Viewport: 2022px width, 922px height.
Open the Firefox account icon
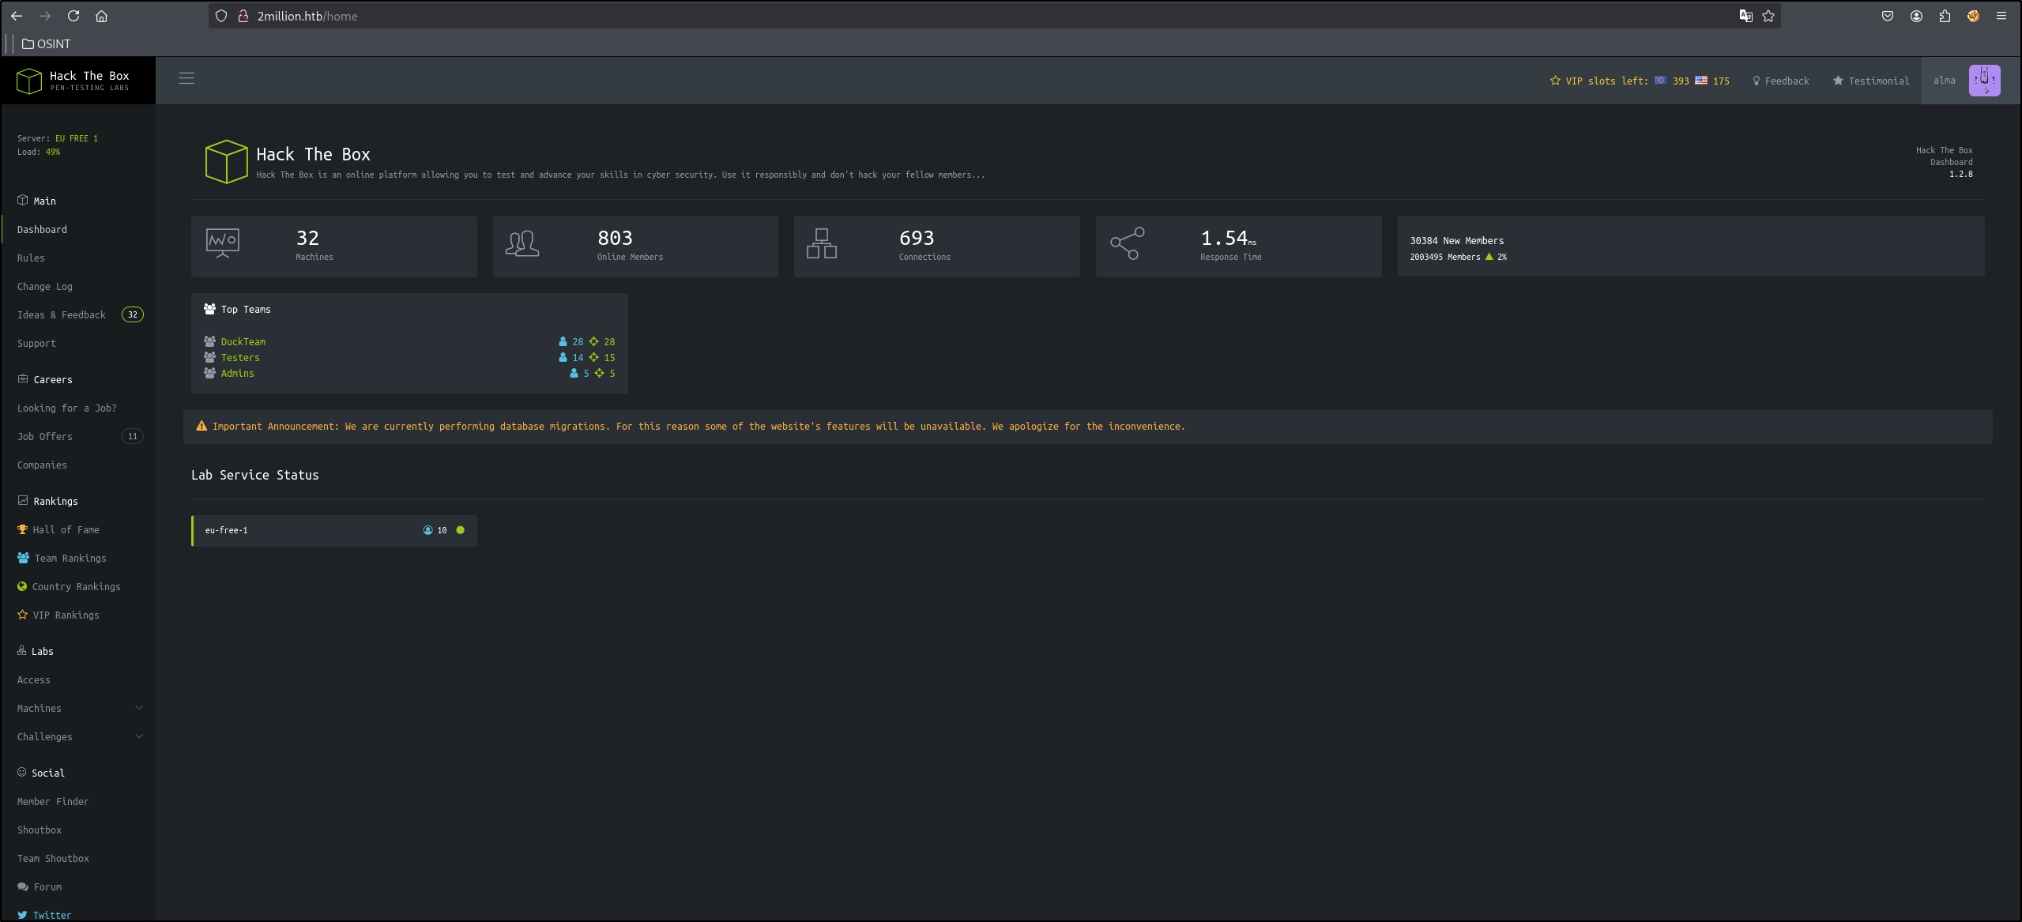click(x=1916, y=16)
